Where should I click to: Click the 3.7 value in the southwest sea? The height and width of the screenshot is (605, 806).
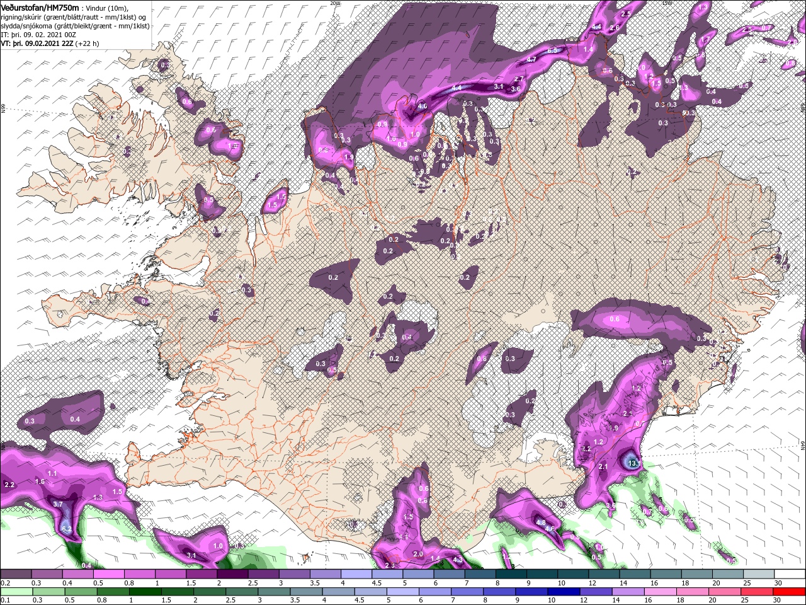click(x=57, y=504)
